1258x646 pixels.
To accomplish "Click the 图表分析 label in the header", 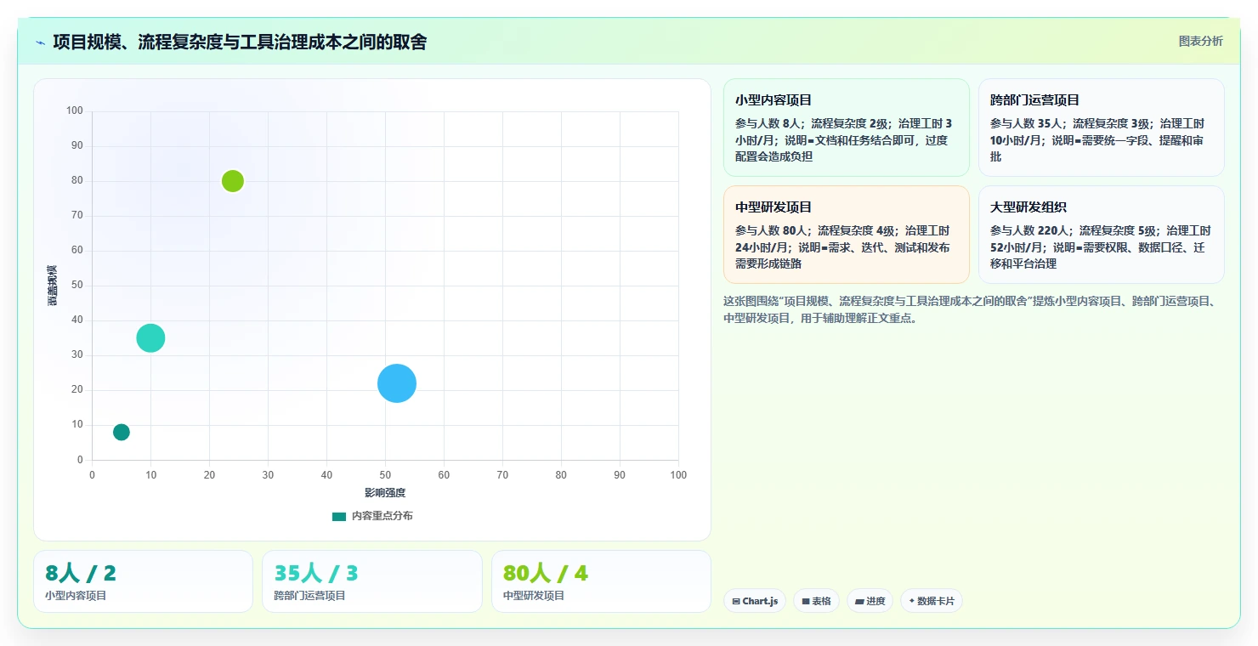I will (x=1200, y=41).
